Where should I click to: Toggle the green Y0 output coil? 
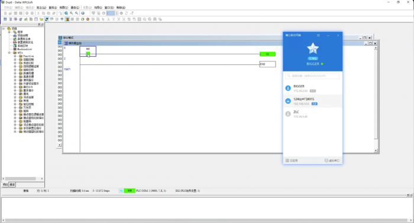pos(267,54)
